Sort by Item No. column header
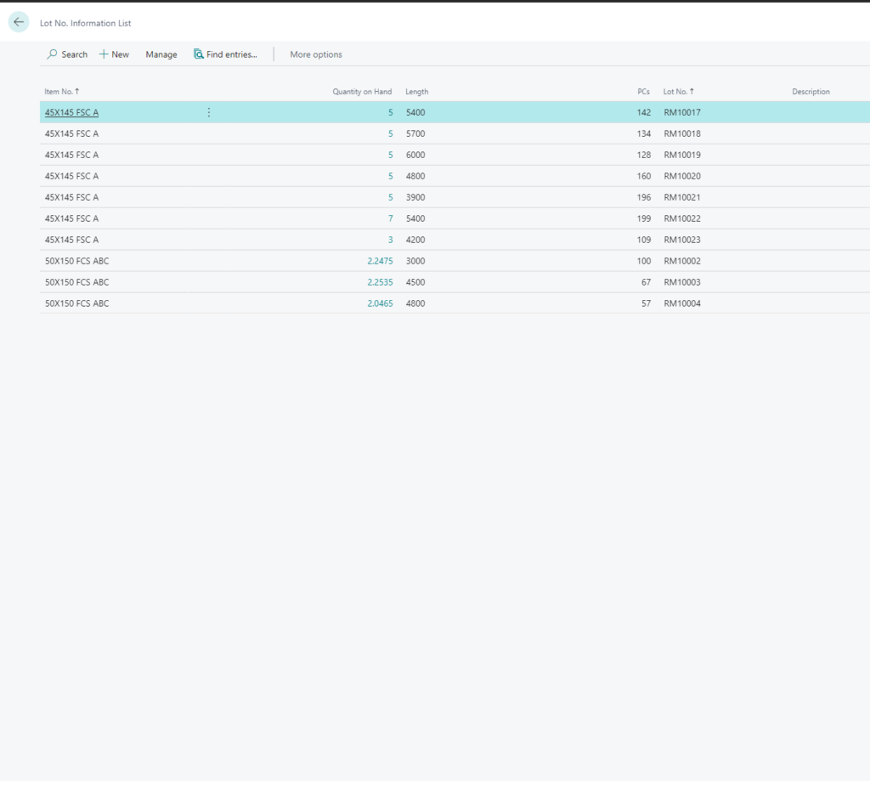This screenshot has width=870, height=787. (61, 92)
